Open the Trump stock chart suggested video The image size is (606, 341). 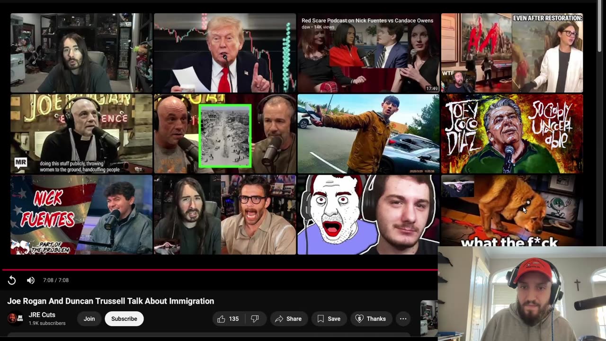click(x=225, y=53)
